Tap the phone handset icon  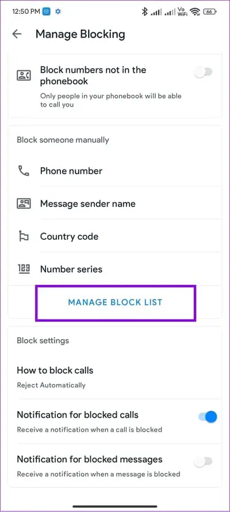(24, 171)
